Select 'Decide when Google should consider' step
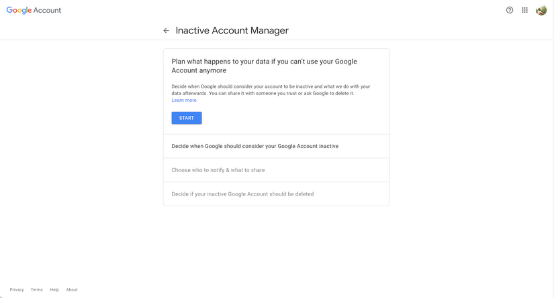 pos(276,146)
